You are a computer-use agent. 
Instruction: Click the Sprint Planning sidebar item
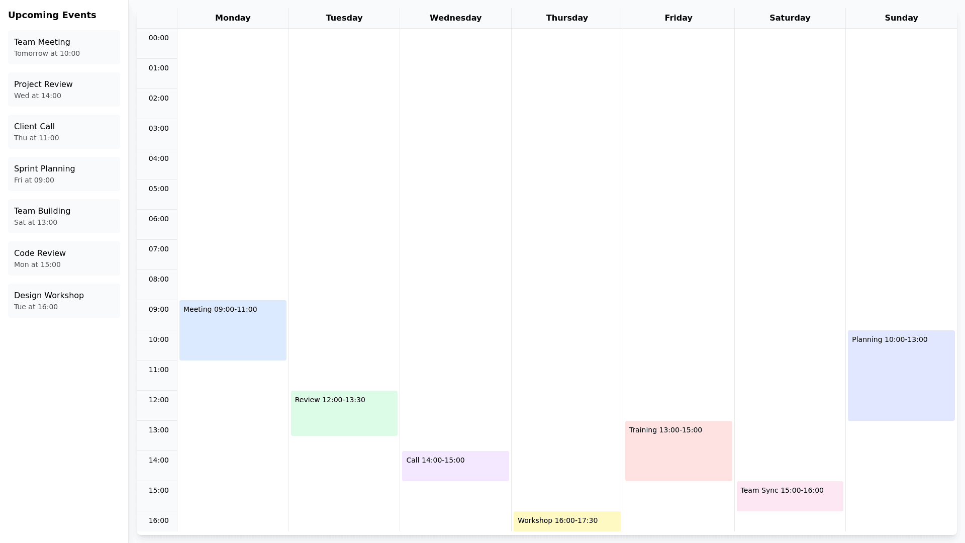tap(64, 174)
